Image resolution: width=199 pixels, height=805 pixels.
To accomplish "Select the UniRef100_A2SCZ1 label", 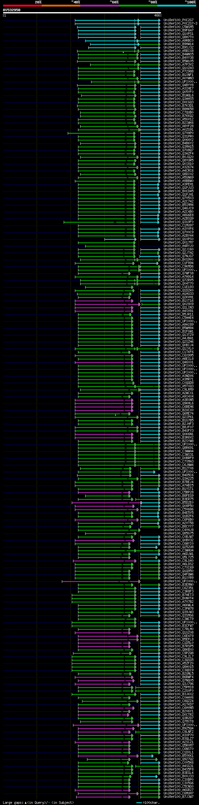I will [178, 742].
